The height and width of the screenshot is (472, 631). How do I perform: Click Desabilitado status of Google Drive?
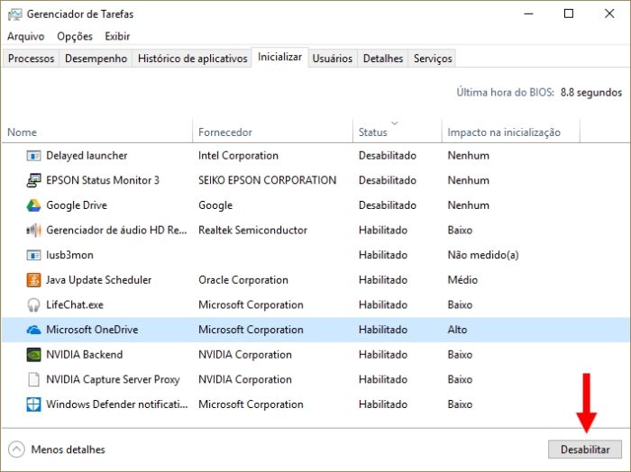(387, 205)
